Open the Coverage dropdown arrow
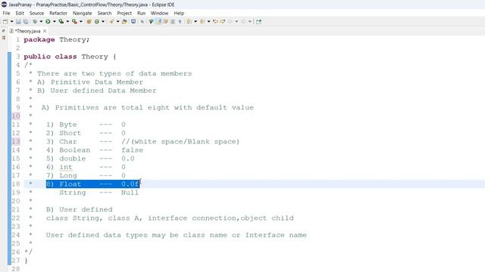The width and height of the screenshot is (485, 272). (67, 22)
